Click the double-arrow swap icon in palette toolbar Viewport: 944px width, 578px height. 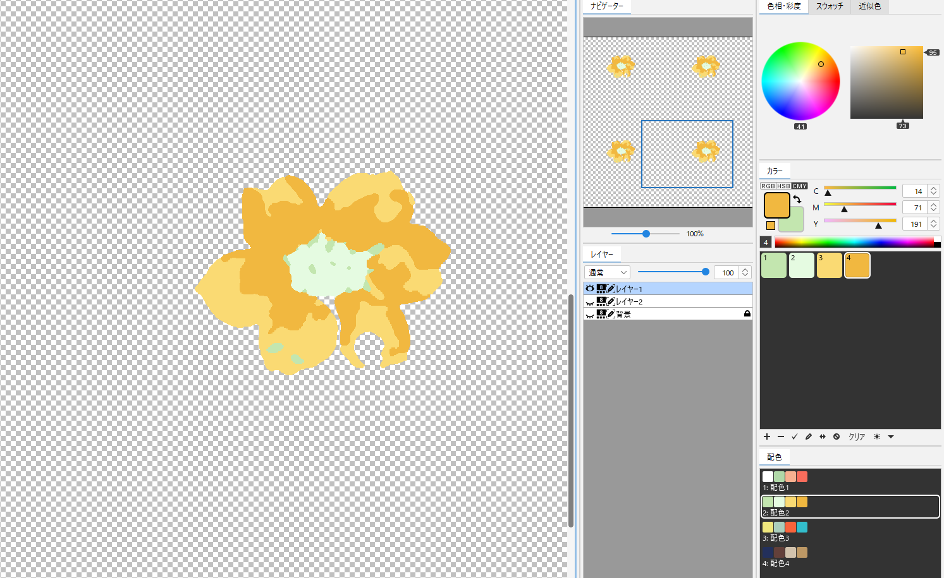click(823, 437)
